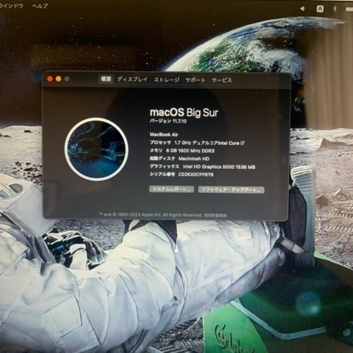Click the バージョン 11.7.10 text
The image size is (353, 353).
pyautogui.click(x=168, y=121)
